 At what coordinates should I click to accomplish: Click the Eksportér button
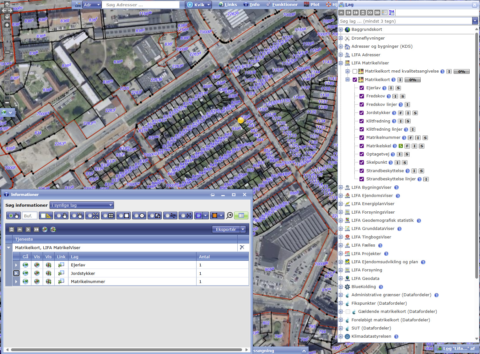tap(226, 229)
